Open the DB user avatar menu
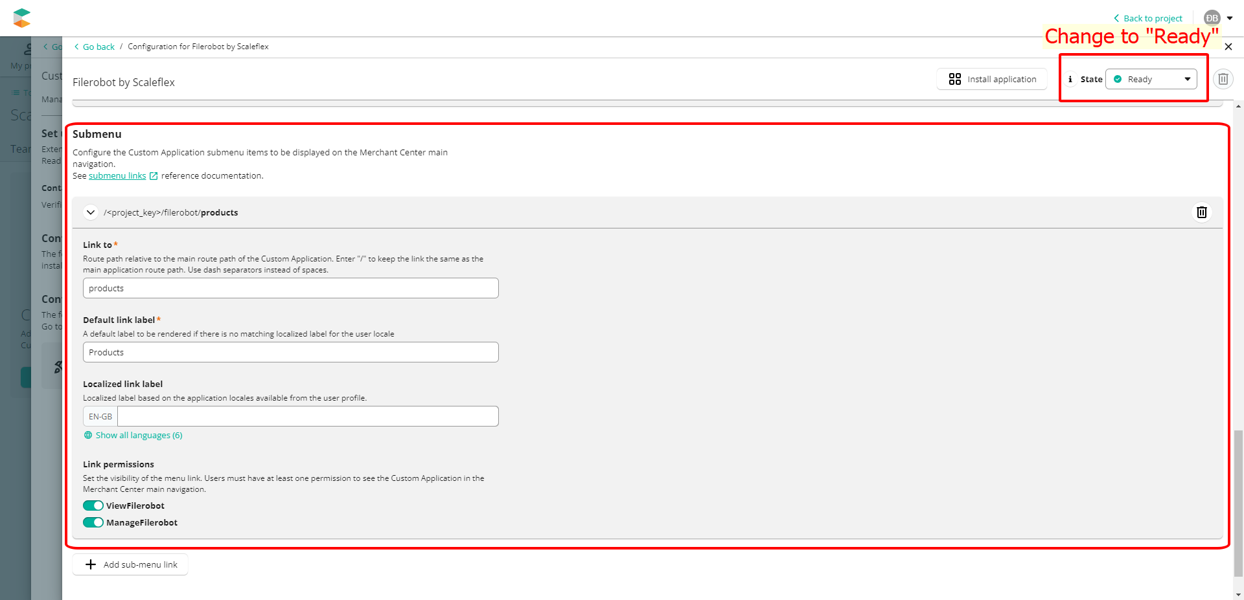The width and height of the screenshot is (1244, 600). point(1212,18)
